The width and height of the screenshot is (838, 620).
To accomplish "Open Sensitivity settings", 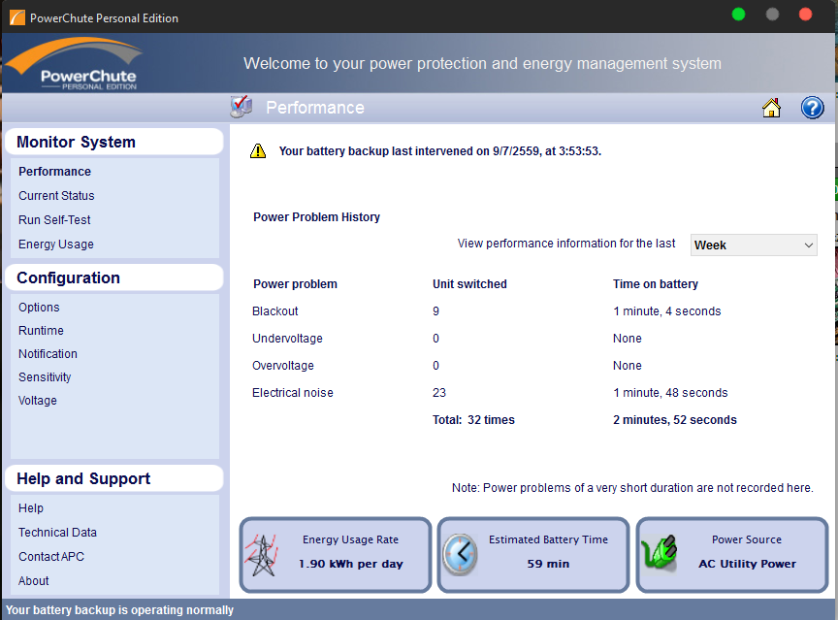I will point(45,377).
